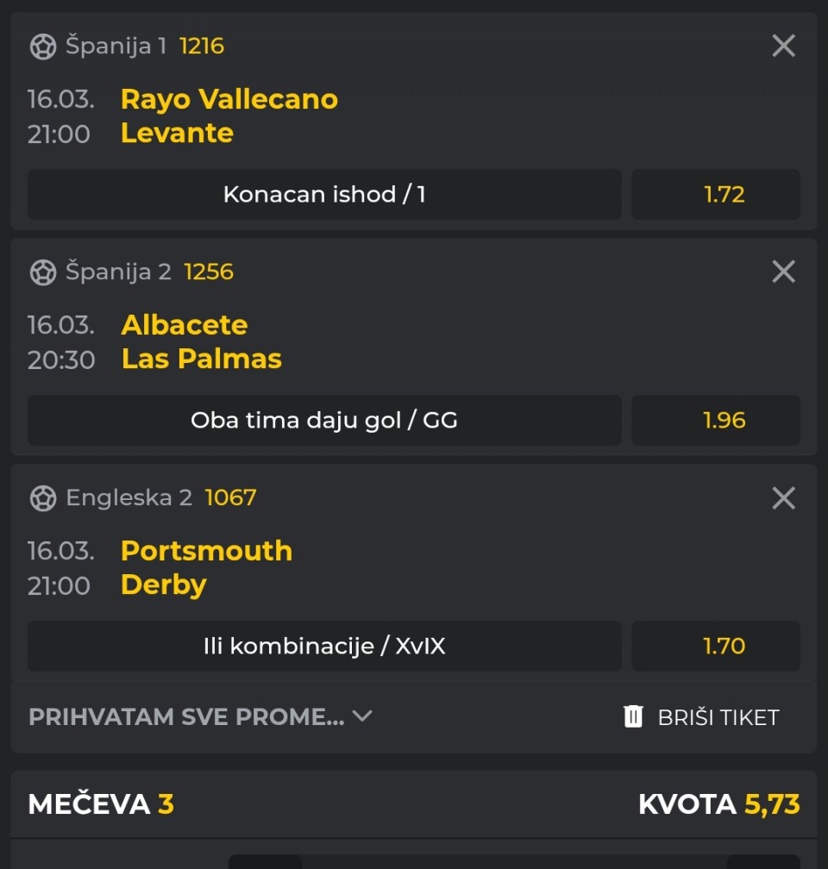The height and width of the screenshot is (869, 828).
Task: Remove the Rayo Vallecano vs Levante bet
Action: coord(783,46)
